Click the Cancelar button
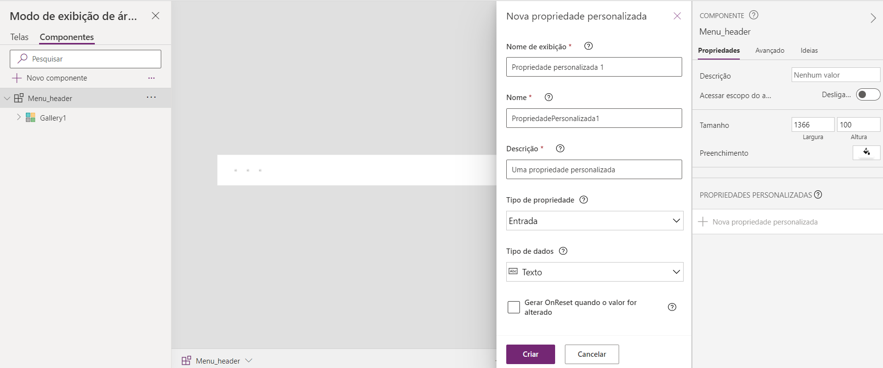The width and height of the screenshot is (883, 368). (x=591, y=354)
